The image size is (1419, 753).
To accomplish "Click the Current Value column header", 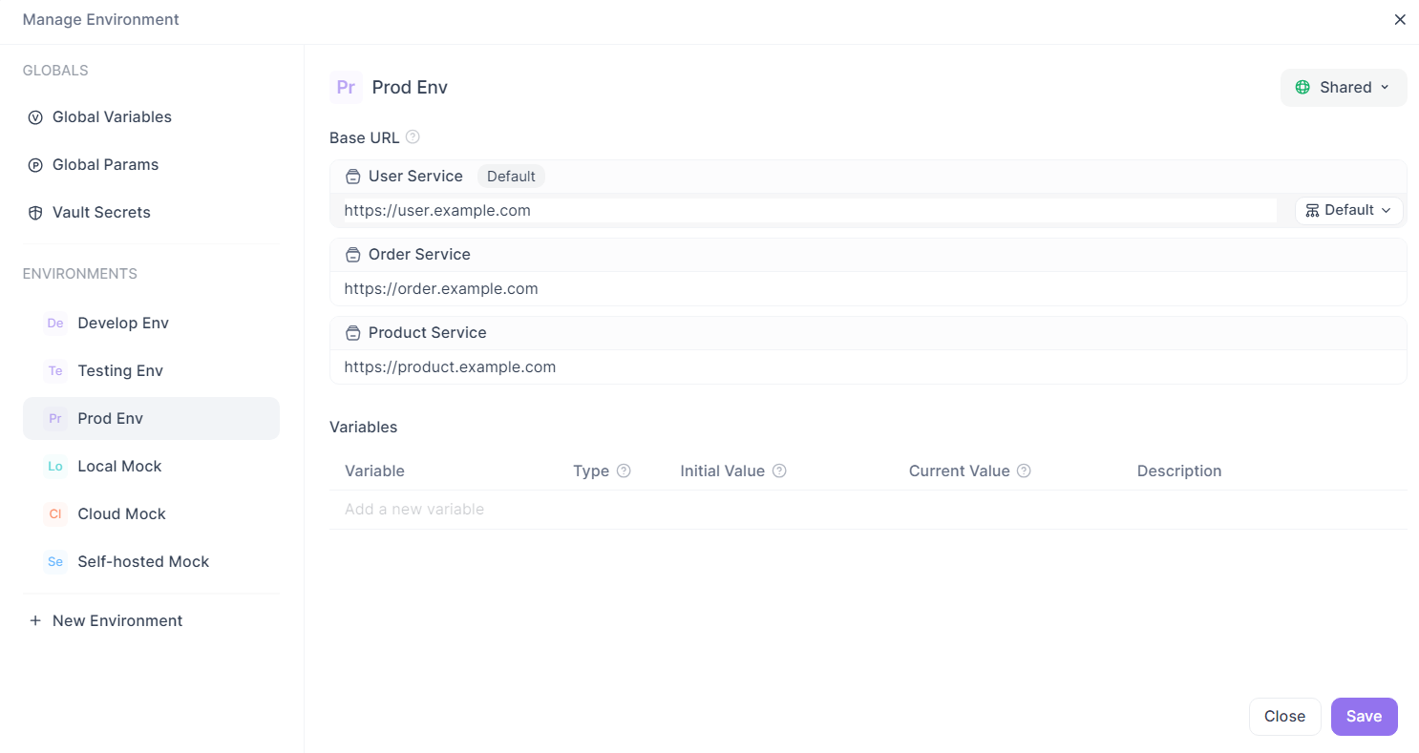I will coord(959,471).
